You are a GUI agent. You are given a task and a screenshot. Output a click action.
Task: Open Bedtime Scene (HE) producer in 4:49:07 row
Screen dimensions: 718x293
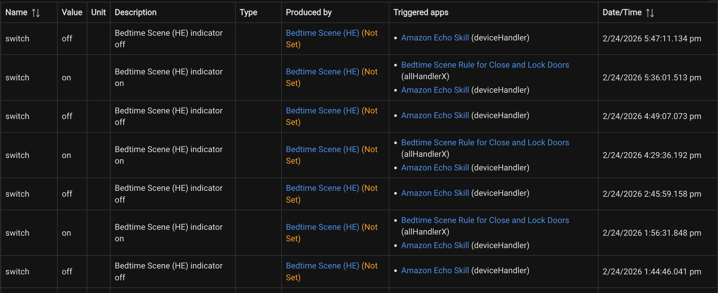(x=322, y=111)
